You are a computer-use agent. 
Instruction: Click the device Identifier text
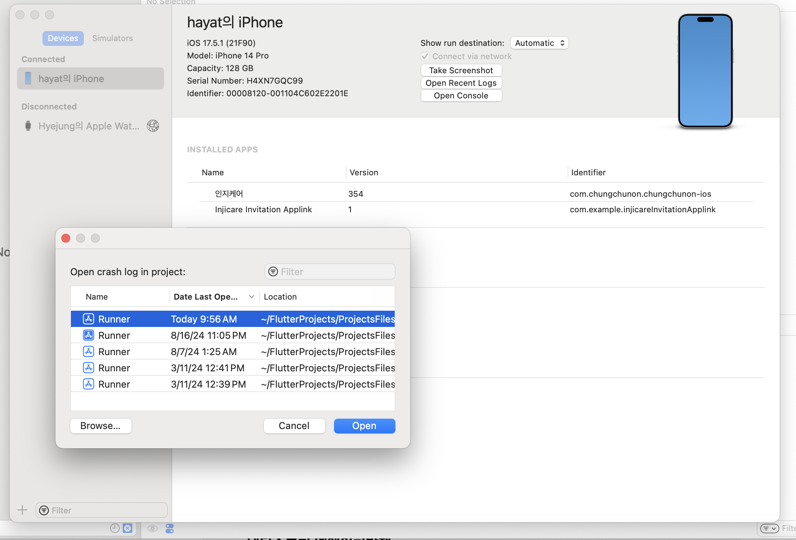[x=268, y=93]
